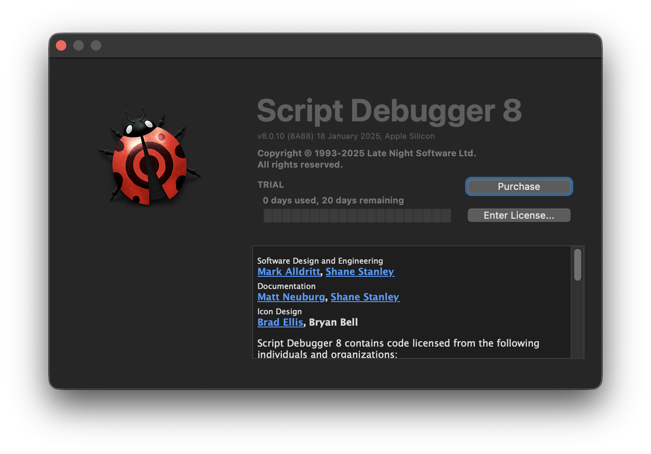
Task: Click the licensed code paragraph in credits
Action: click(x=398, y=348)
